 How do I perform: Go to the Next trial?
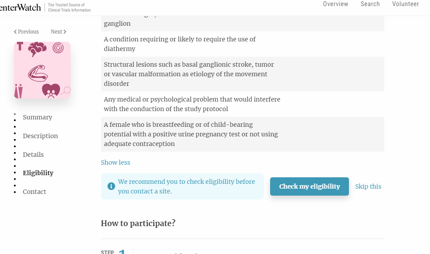tap(58, 32)
